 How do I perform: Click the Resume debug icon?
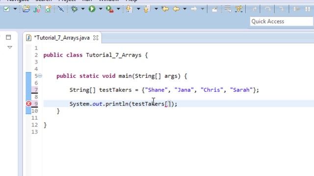tap(296, 9)
